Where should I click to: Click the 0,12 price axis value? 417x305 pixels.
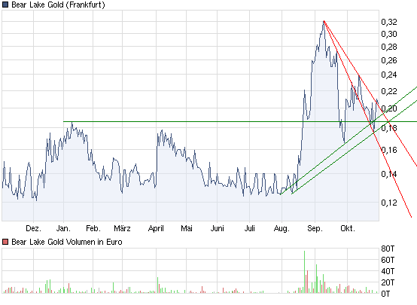click(x=389, y=203)
